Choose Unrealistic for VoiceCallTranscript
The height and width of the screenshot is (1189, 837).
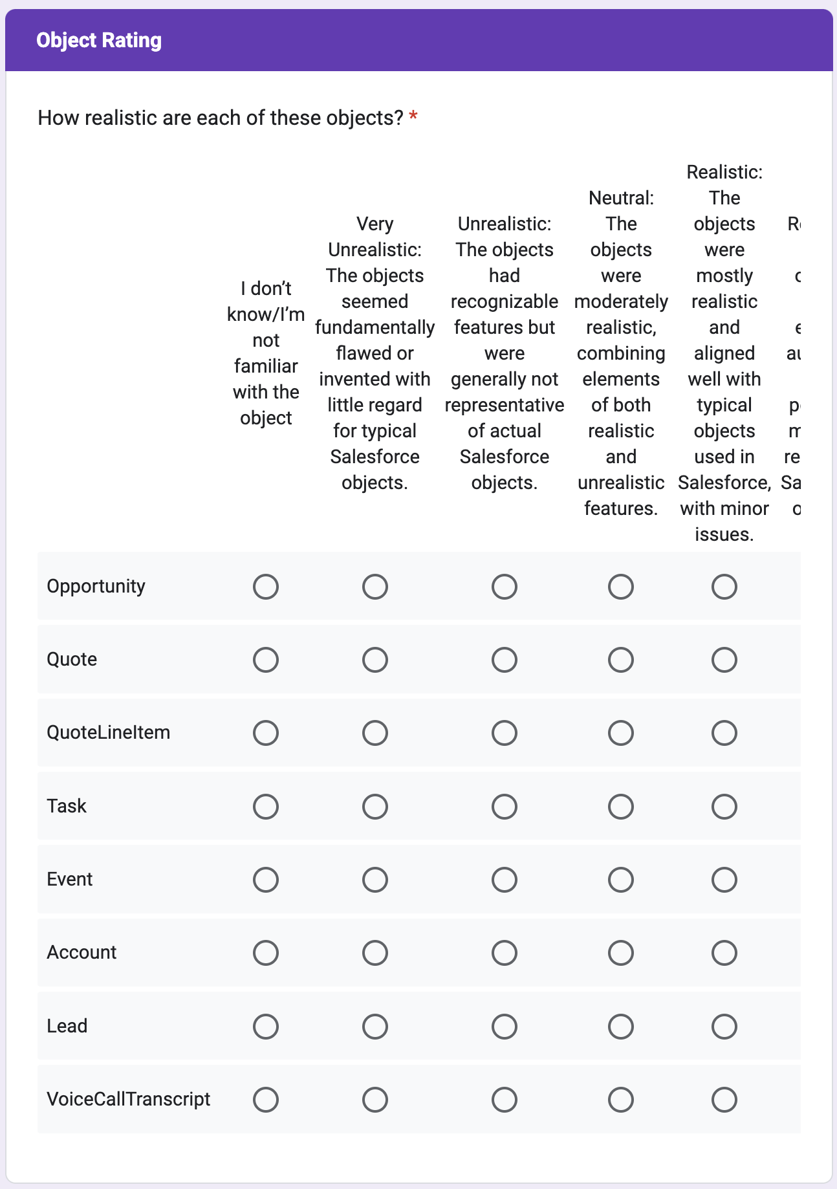pyautogui.click(x=504, y=1100)
